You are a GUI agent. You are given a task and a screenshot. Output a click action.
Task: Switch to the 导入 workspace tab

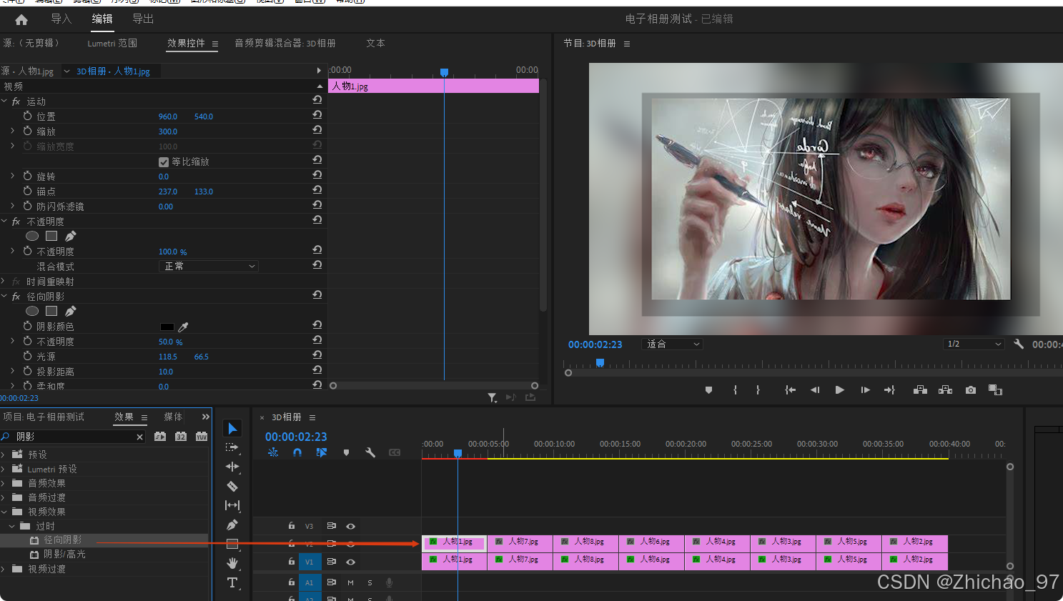coord(61,19)
